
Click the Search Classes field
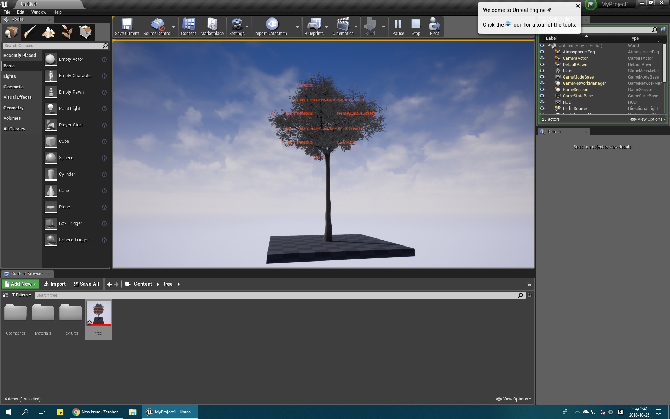55,46
